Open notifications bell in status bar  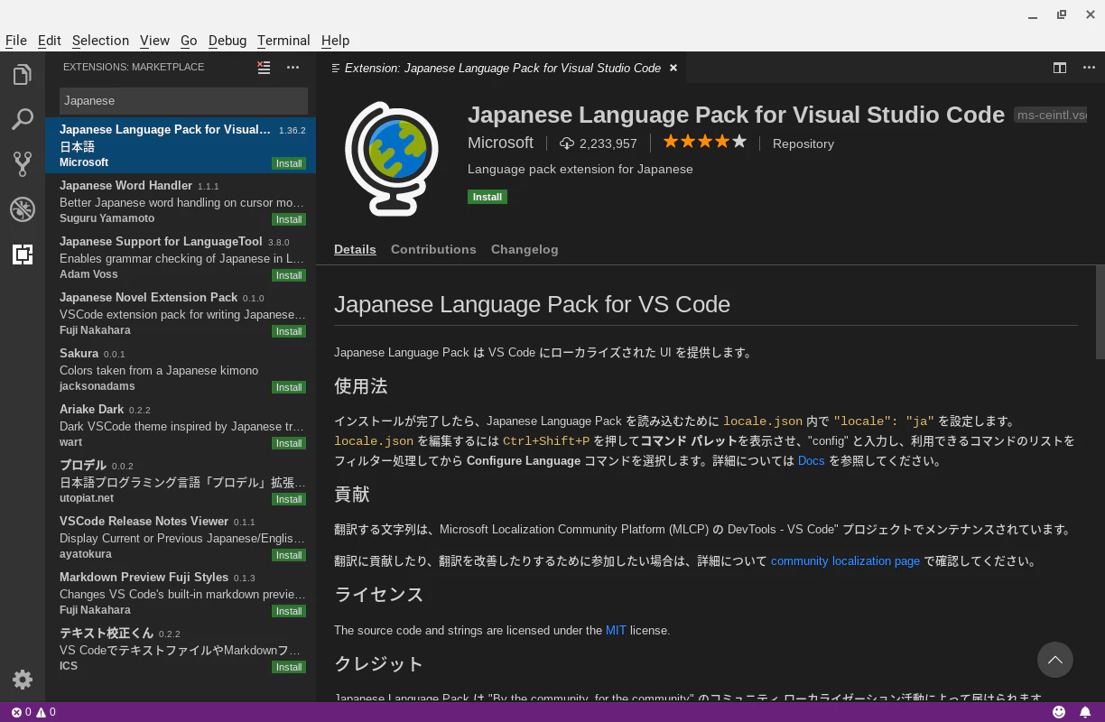pyautogui.click(x=1083, y=712)
